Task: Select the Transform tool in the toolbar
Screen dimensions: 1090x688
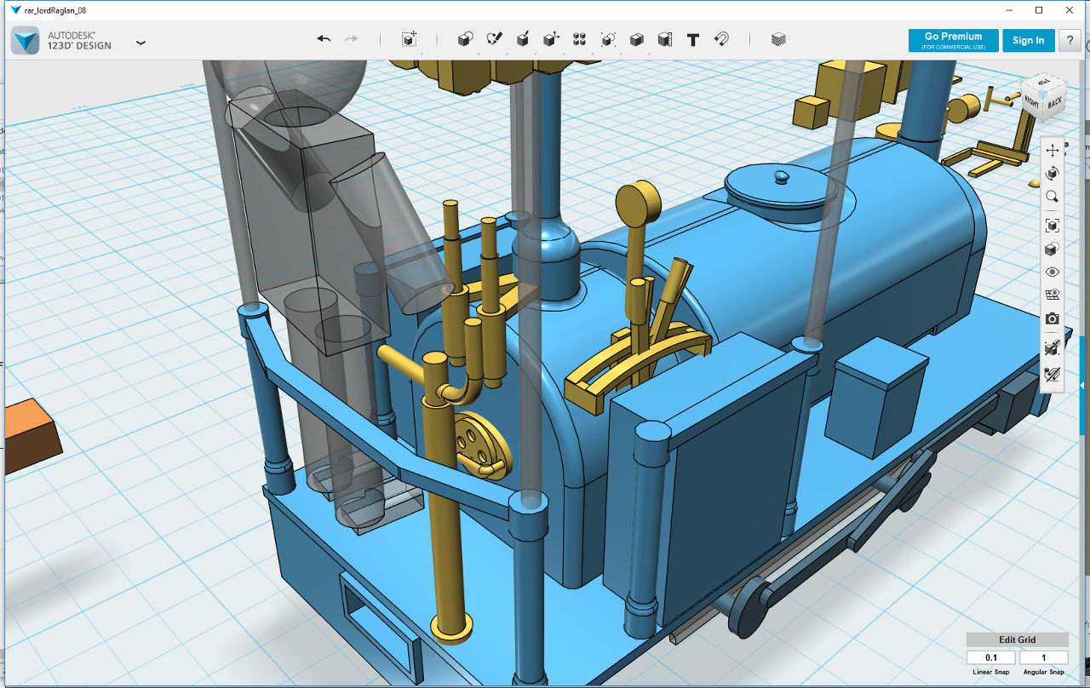Action: [409, 39]
